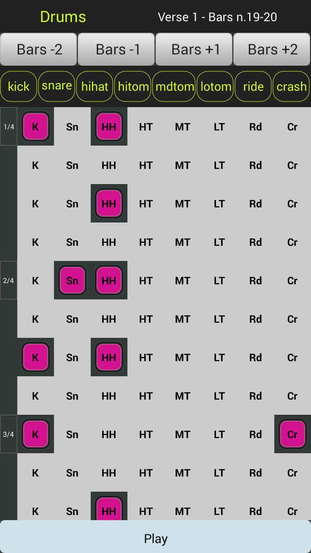The width and height of the screenshot is (311, 553).
Task: Tap the 1/4 beat marker
Action: 9,127
